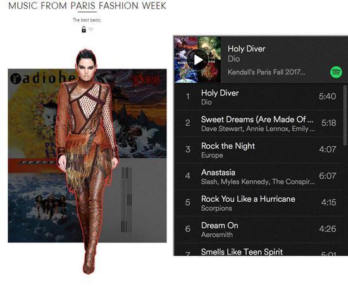348x286 pixels.
Task: Play track 3 Rock the Night
Action: pos(259,150)
